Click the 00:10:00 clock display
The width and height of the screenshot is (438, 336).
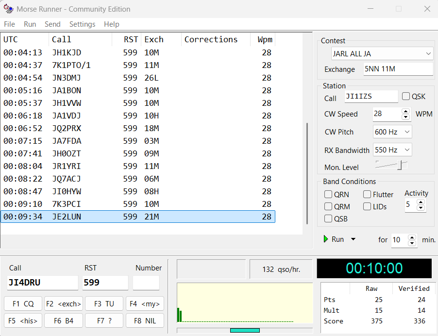point(374,268)
